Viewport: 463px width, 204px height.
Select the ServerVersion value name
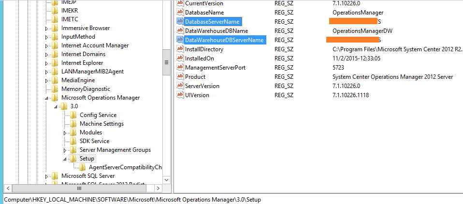pyautogui.click(x=202, y=86)
